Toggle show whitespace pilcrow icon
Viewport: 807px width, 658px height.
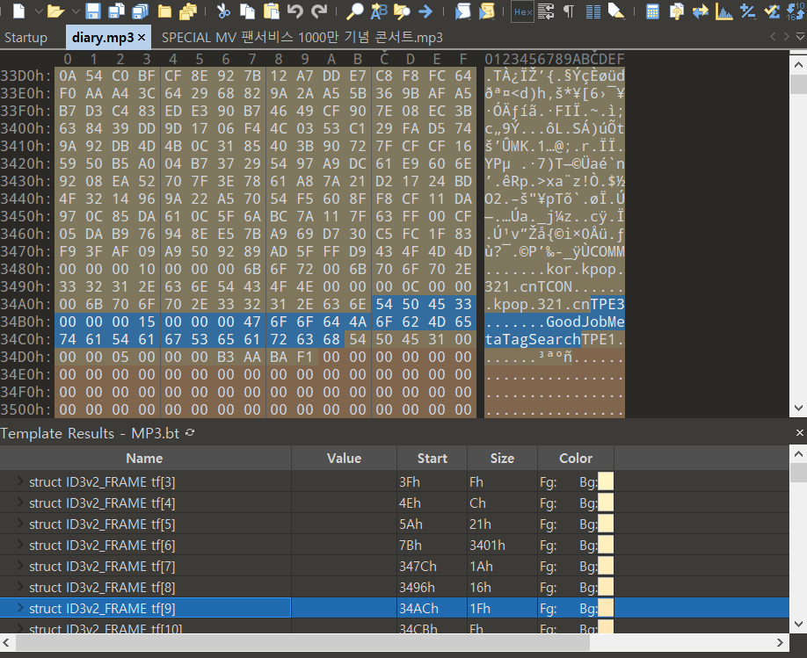pyautogui.click(x=569, y=11)
